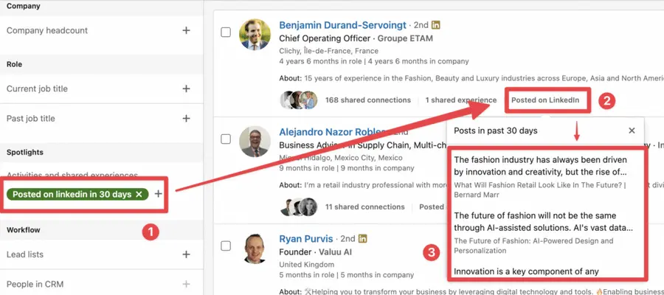Open Benjamin Durand-Servoingt's profile name link
664x295 pixels.
pyautogui.click(x=342, y=25)
